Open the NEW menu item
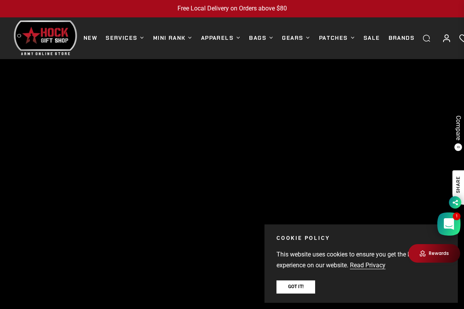This screenshot has height=309, width=464. (x=90, y=38)
